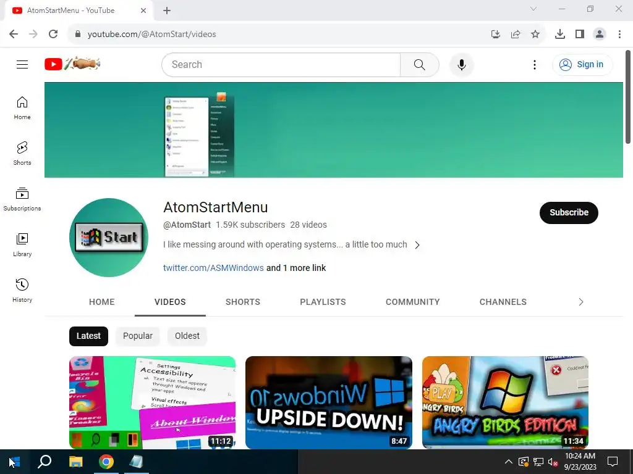This screenshot has height=474, width=633.
Task: Show more channel tabs with right chevron
Action: pos(581,302)
